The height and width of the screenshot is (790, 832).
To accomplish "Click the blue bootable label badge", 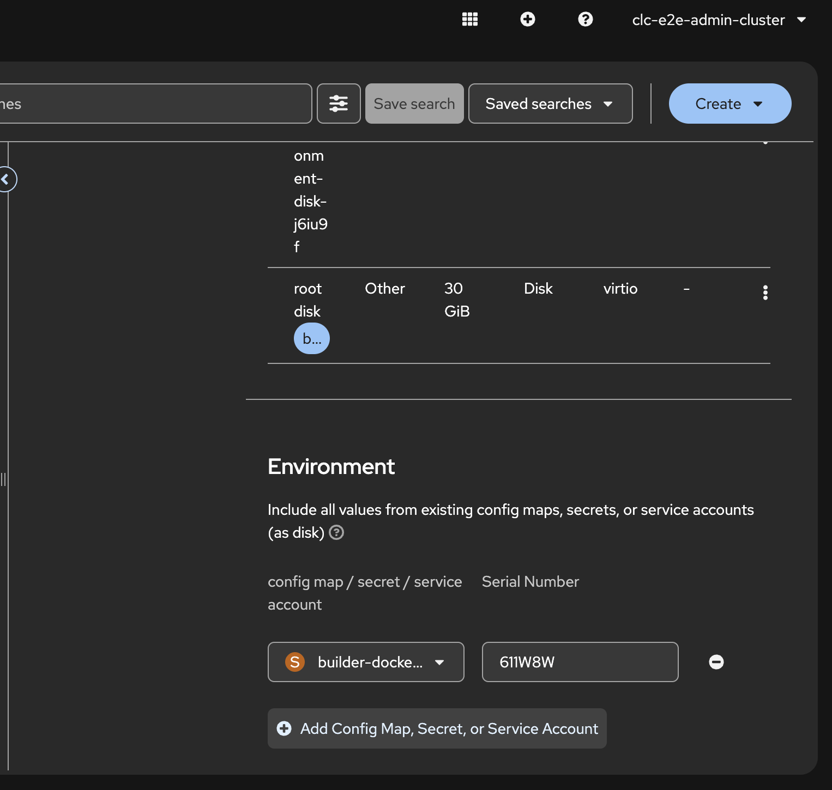I will pos(312,339).
